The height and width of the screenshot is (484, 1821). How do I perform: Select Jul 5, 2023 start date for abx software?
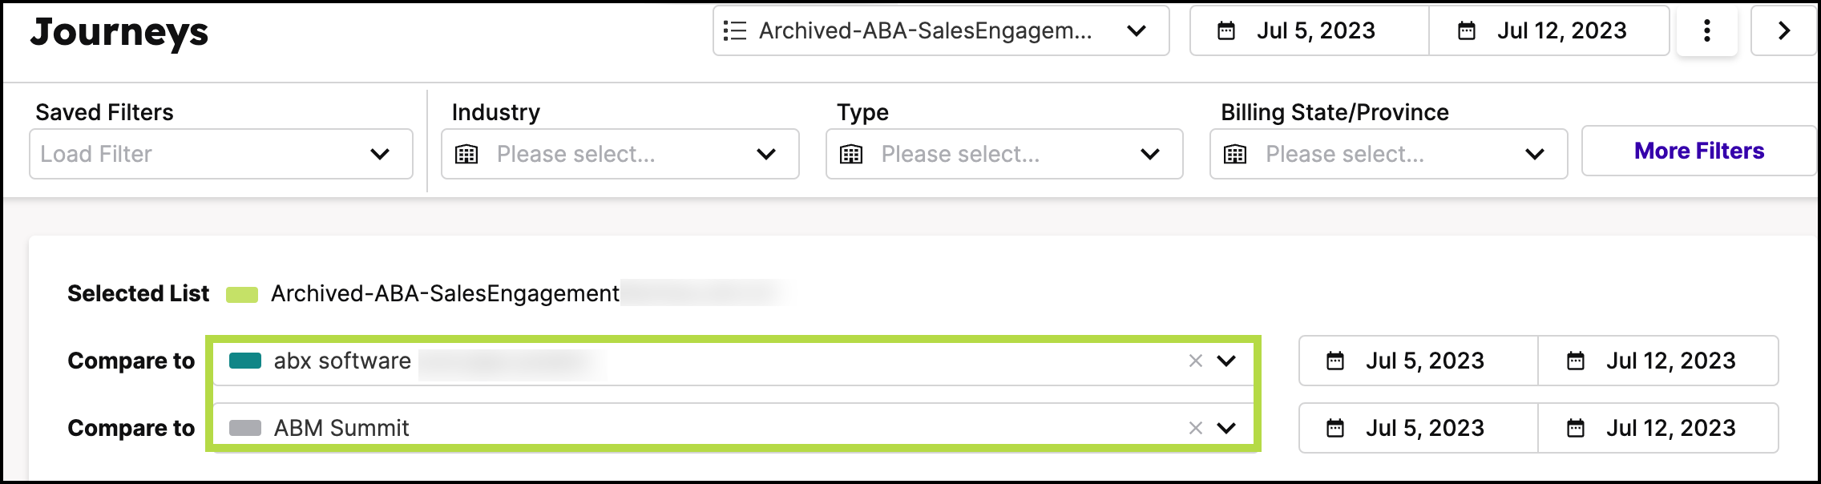coord(1419,361)
